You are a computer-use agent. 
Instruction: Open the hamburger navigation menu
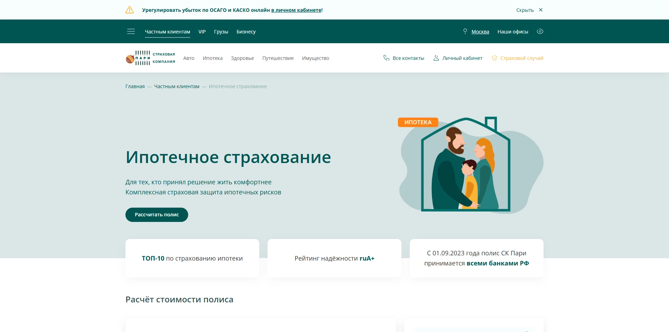click(x=131, y=31)
